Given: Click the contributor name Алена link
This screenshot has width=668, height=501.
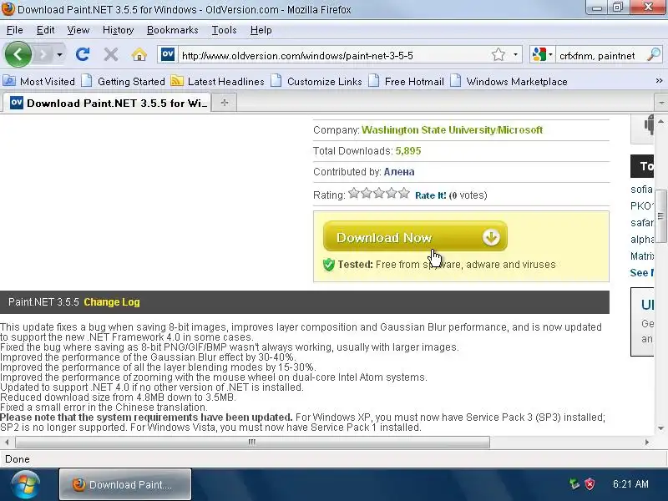Looking at the screenshot, I should click(399, 172).
